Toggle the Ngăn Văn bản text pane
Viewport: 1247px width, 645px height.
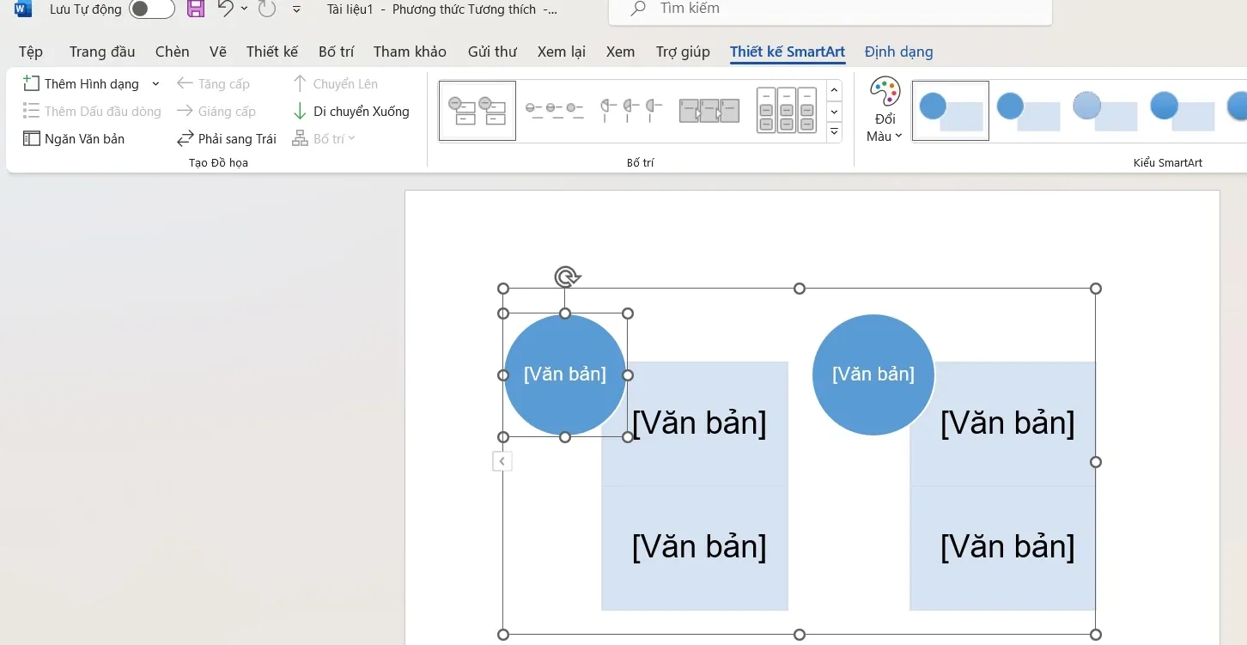(x=74, y=138)
